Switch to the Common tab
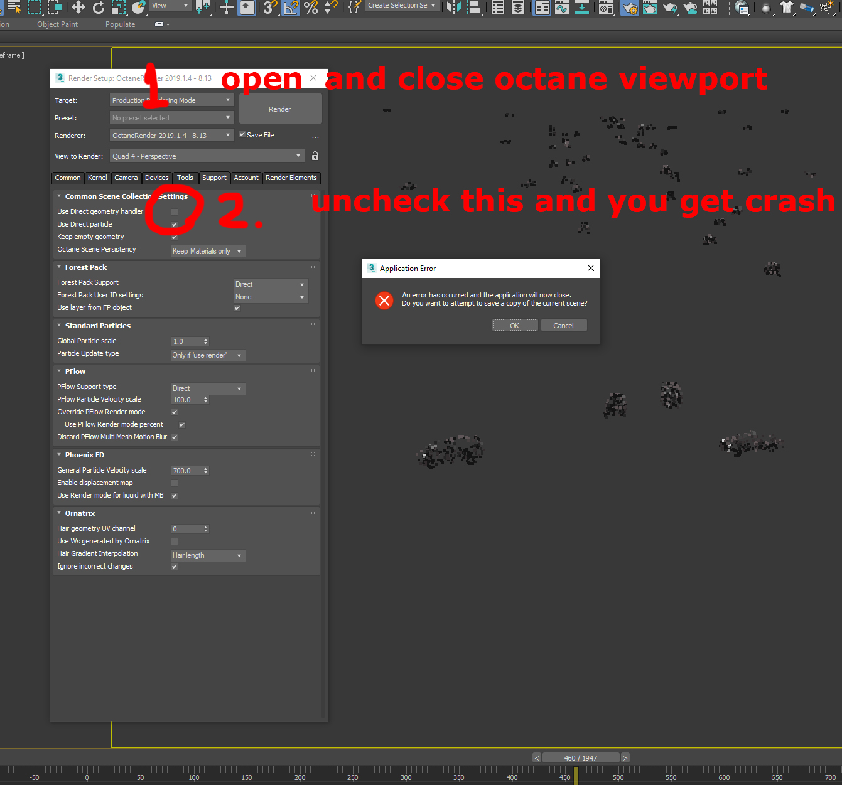 [x=68, y=178]
